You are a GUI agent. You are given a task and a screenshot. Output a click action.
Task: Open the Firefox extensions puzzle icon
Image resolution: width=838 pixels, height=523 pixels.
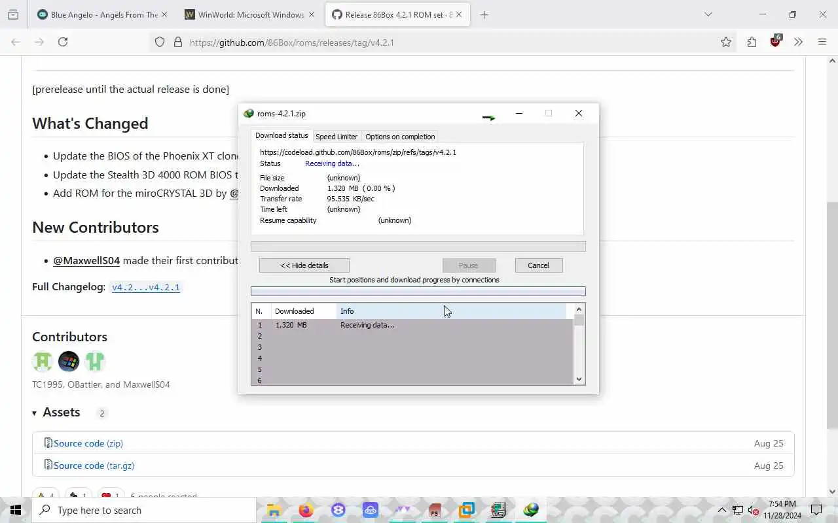coord(752,42)
